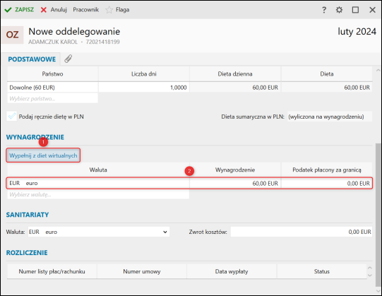Click the main vertical scrollbar thumb
Screen dimensions: 382x296
coord(378,215)
